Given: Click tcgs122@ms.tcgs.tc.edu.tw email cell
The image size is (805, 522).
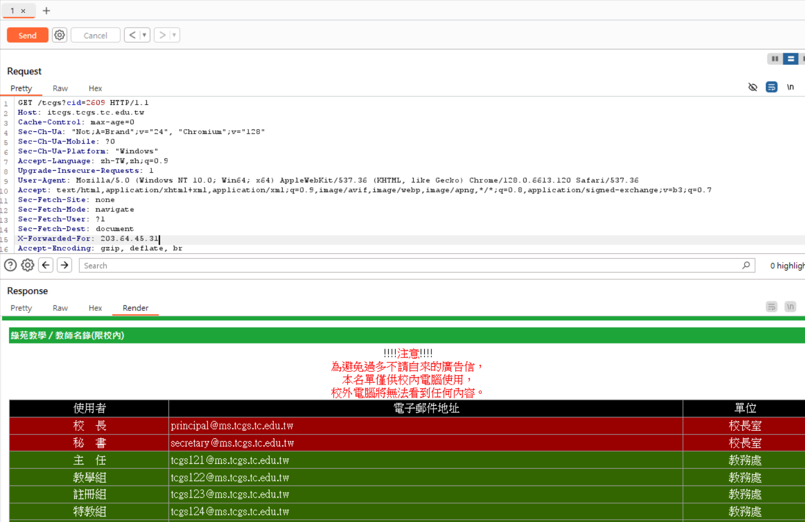Looking at the screenshot, I should 426,477.
